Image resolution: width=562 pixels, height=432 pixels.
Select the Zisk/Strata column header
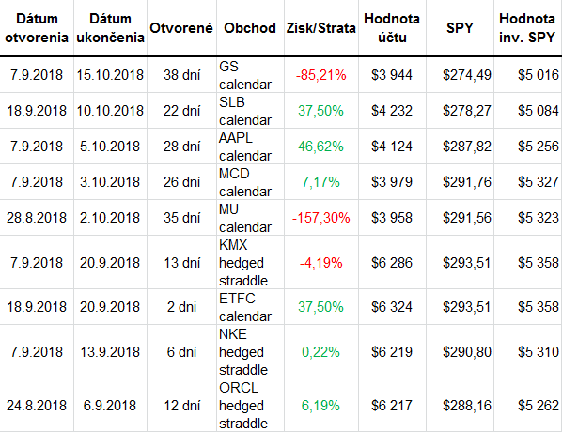pos(321,28)
